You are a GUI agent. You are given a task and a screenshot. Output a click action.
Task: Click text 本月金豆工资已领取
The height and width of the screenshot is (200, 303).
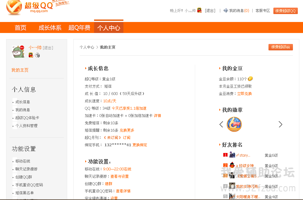(x=235, y=86)
